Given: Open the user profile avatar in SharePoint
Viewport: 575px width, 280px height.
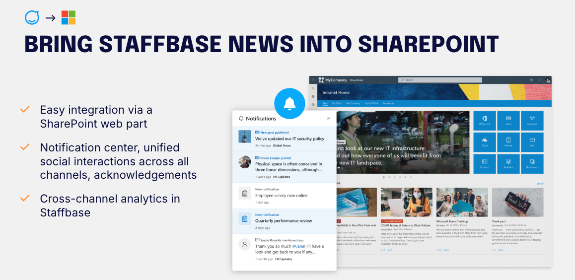Looking at the screenshot, I should coord(547,80).
